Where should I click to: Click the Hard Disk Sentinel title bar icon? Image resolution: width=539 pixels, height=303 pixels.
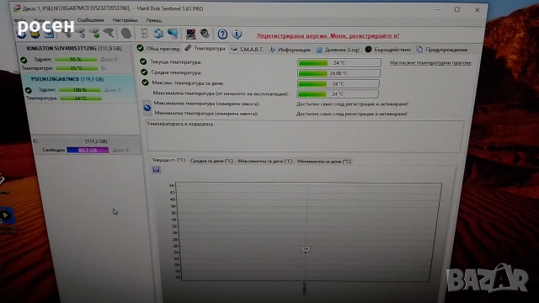pyautogui.click(x=17, y=8)
